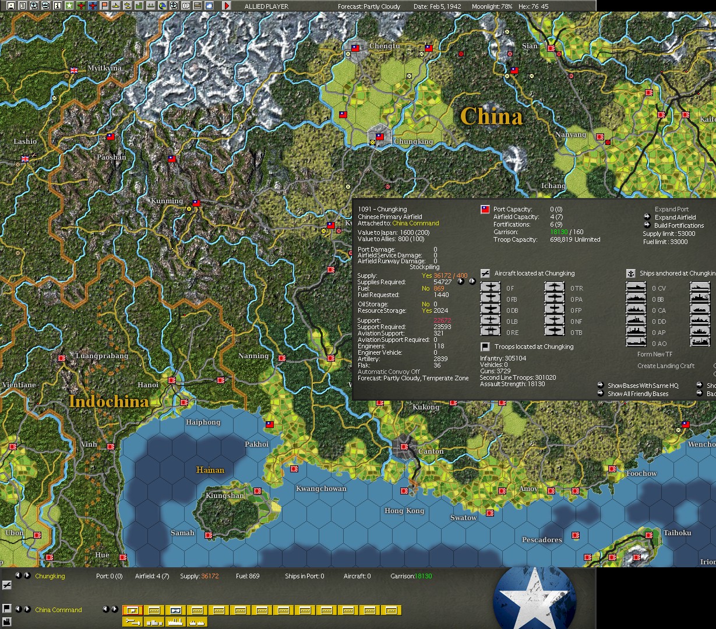
Task: Select the green star toolbar icon
Action: pos(69,6)
